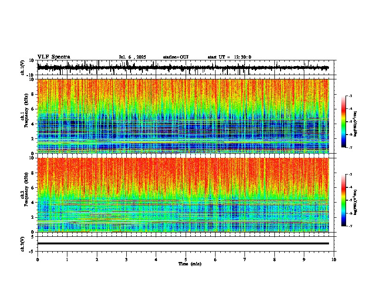Screen dimensions: 376x291
Task: Click the ch.3 flat voltage trace line
Action: coord(183,243)
